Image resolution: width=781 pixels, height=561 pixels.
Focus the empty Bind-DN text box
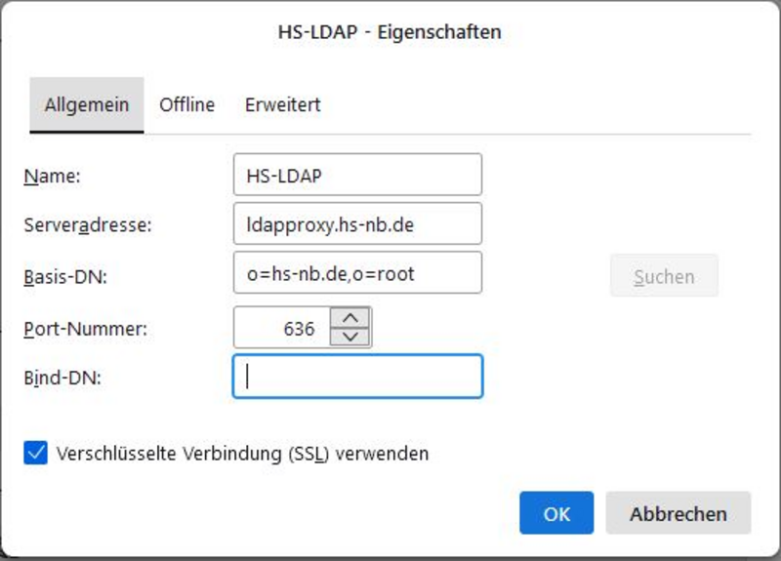point(357,377)
